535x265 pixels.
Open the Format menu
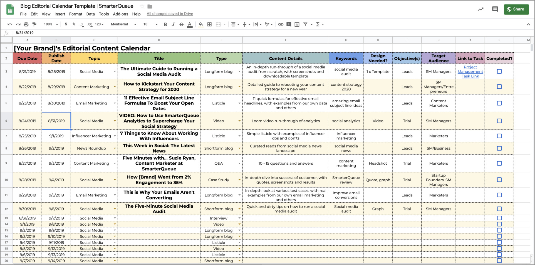coord(75,14)
